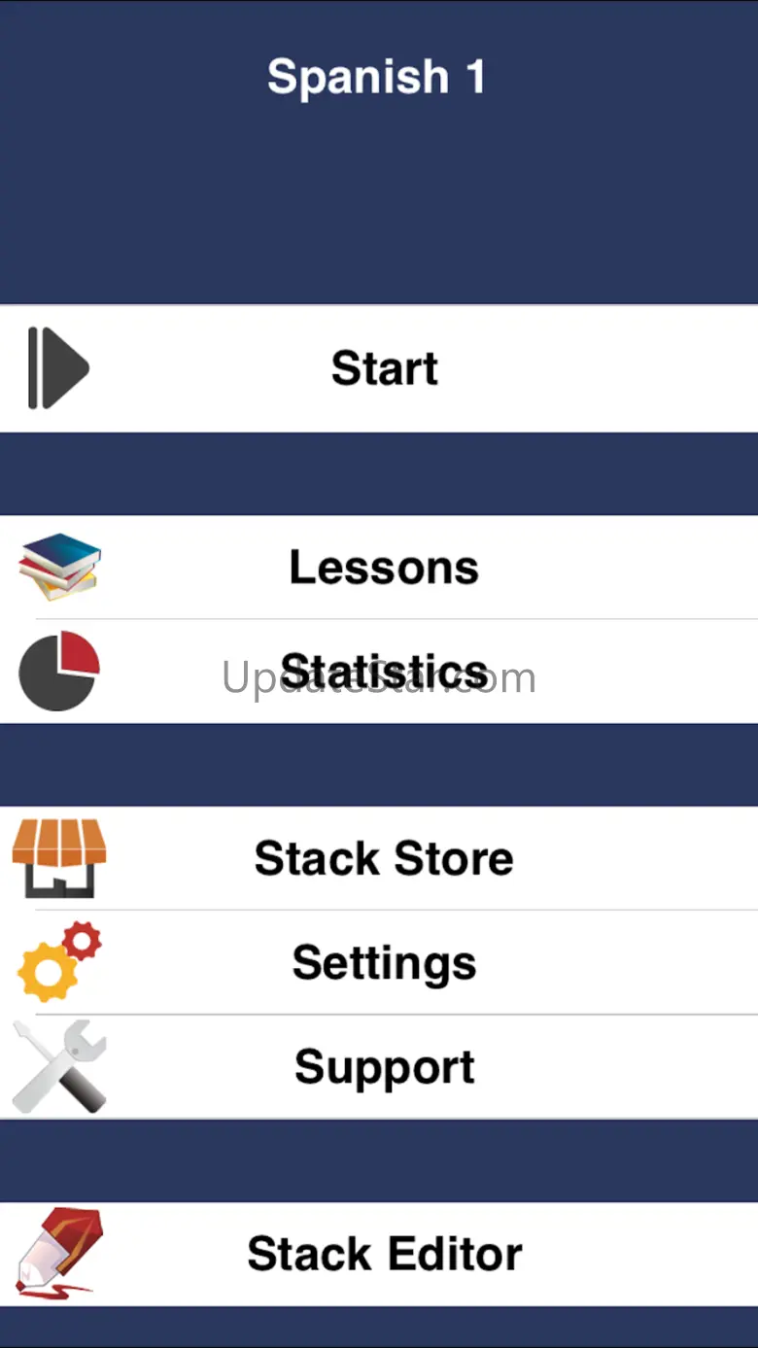Click the wrench and hammer Support icon
This screenshot has height=1348, width=758.
tap(59, 1066)
